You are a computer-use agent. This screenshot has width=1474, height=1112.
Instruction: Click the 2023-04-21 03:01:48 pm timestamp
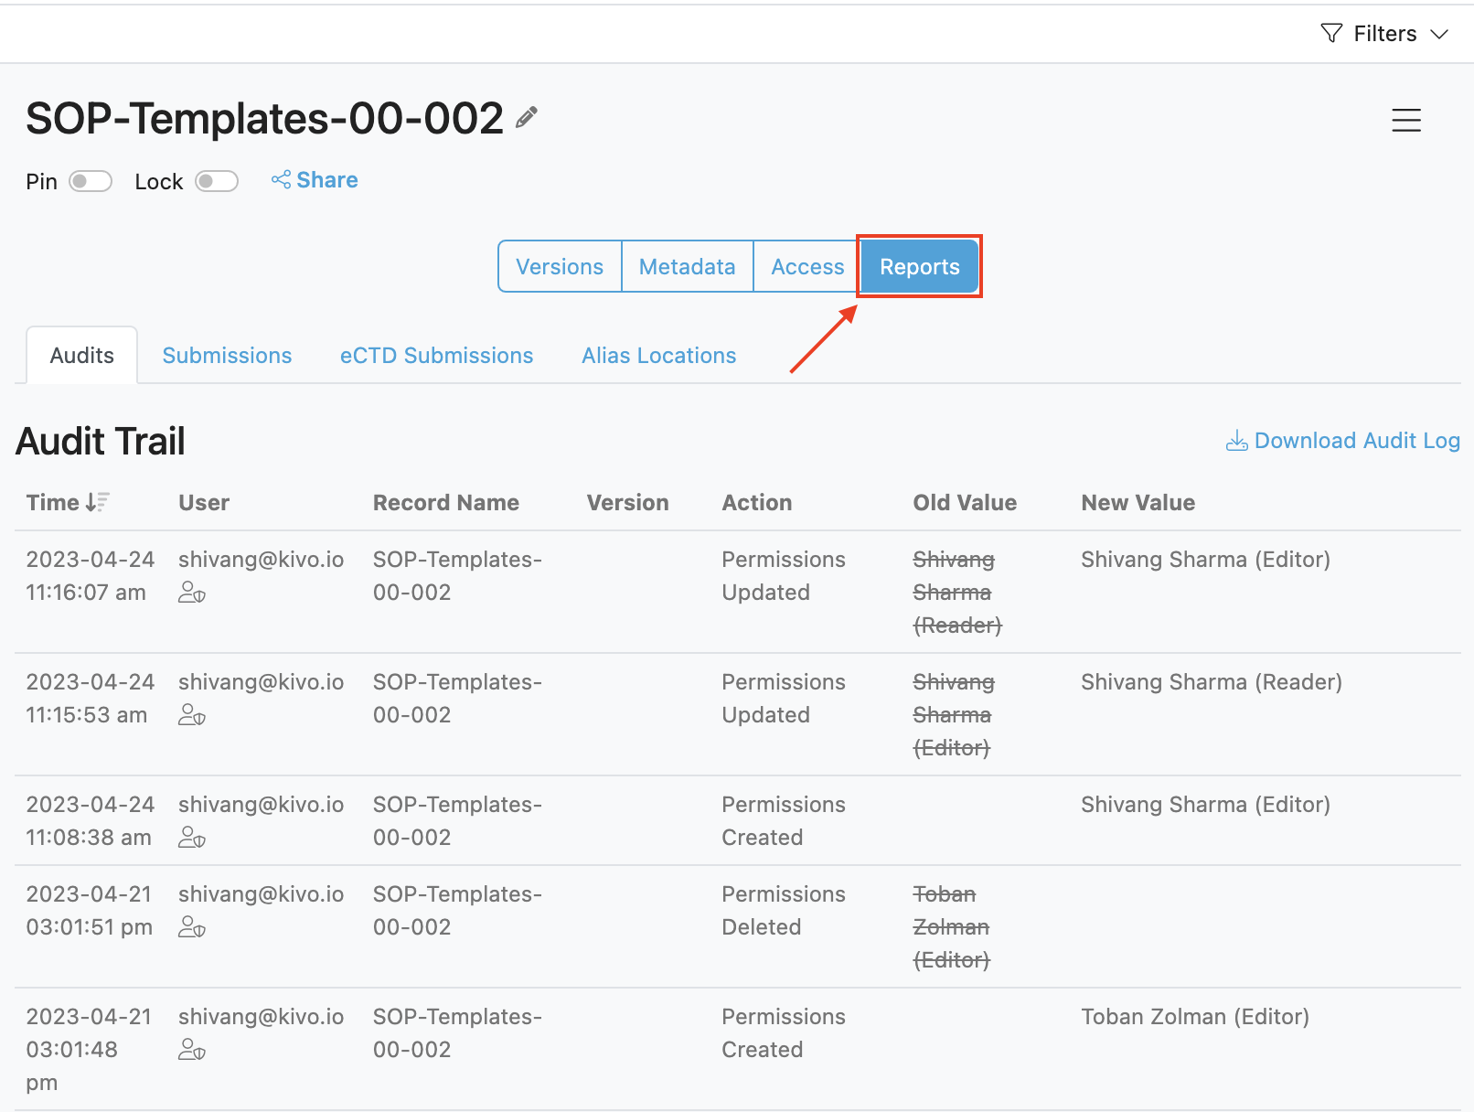pos(89,1049)
